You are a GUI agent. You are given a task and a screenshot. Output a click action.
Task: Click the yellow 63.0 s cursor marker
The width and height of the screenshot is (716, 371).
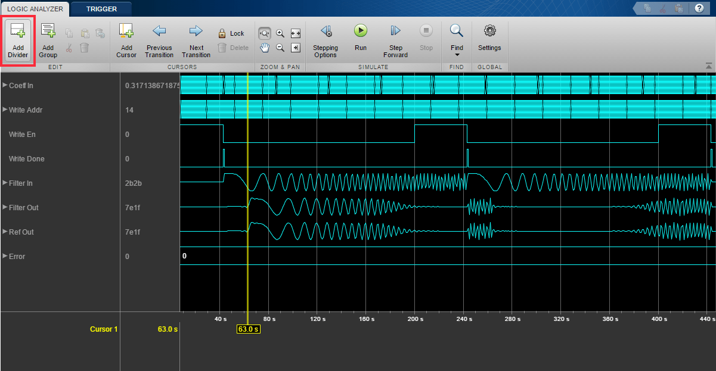point(248,329)
